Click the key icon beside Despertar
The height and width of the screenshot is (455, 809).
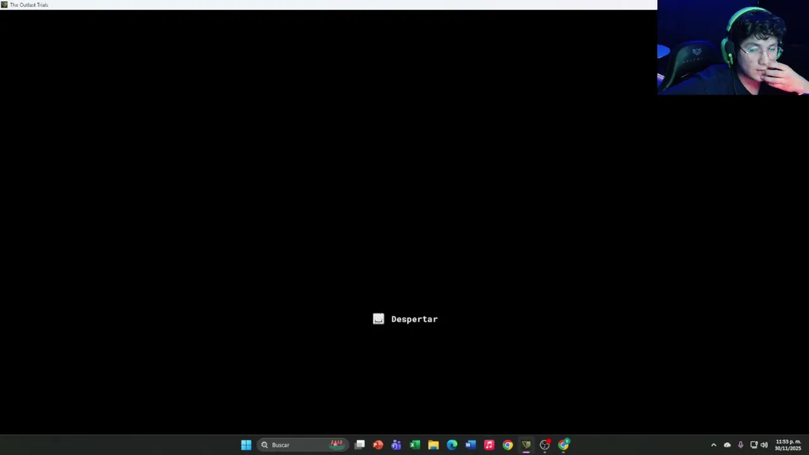[378, 319]
